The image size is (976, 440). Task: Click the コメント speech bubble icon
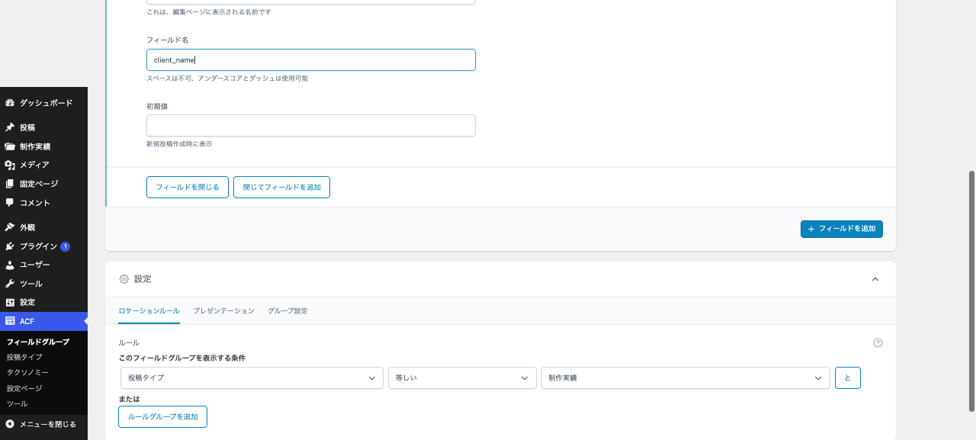(10, 203)
